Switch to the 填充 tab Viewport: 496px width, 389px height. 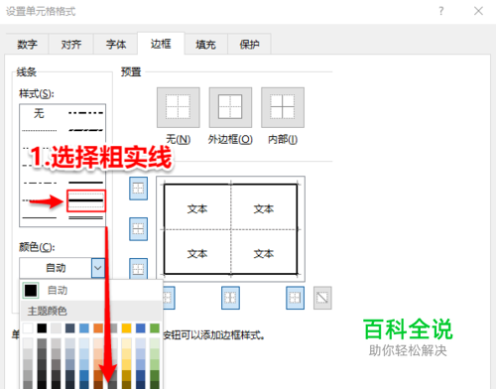tap(205, 44)
